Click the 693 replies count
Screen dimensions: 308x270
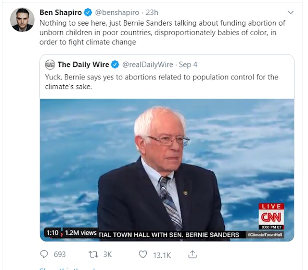pos(60,254)
